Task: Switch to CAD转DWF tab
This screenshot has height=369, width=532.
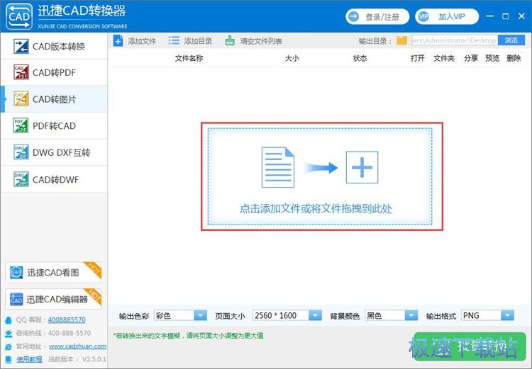Action: 55,179
